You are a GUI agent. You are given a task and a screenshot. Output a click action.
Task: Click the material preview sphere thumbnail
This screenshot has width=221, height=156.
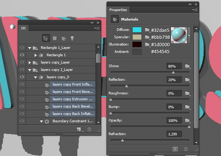point(179,35)
